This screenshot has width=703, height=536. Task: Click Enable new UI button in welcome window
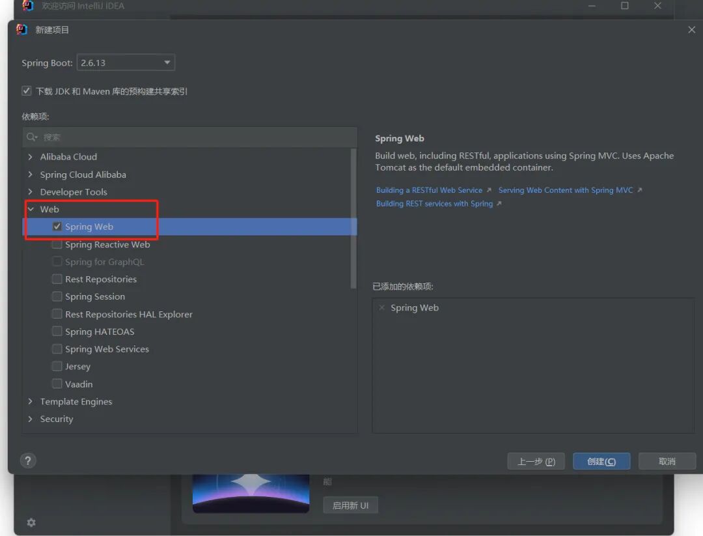(x=351, y=505)
